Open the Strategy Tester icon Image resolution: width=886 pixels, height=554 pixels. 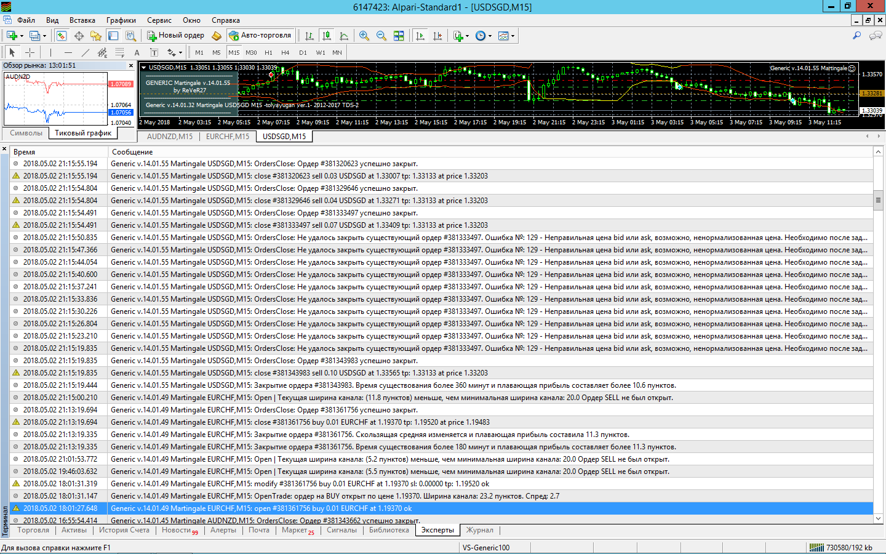pos(130,36)
